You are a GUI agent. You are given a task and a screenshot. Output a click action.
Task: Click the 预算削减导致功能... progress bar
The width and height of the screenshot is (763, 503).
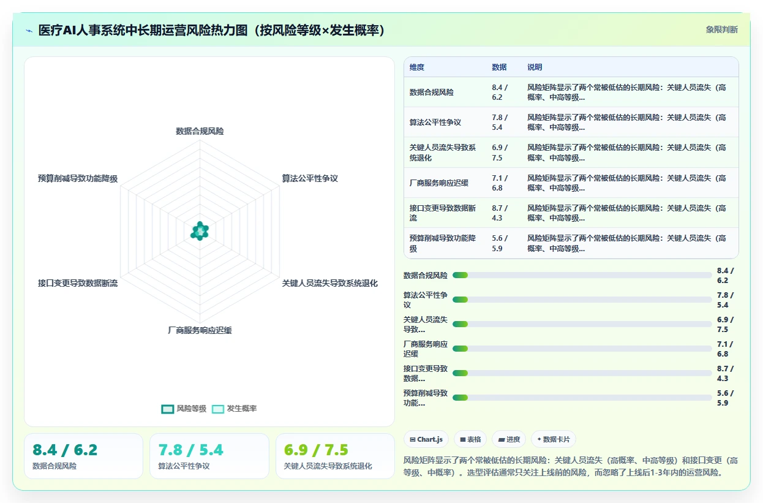coord(582,398)
